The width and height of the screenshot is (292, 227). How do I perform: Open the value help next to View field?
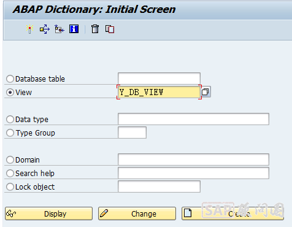tap(206, 92)
